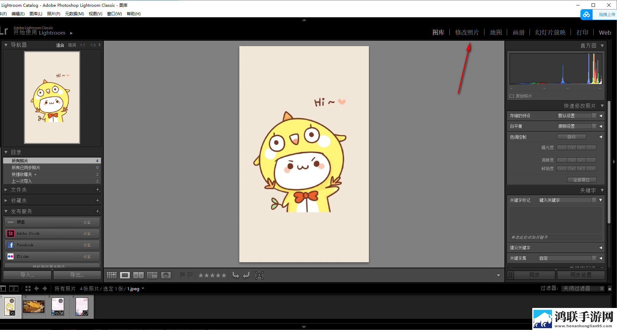The width and height of the screenshot is (617, 330).
Task: Switch to the 幻灯片放映 module
Action: click(550, 33)
